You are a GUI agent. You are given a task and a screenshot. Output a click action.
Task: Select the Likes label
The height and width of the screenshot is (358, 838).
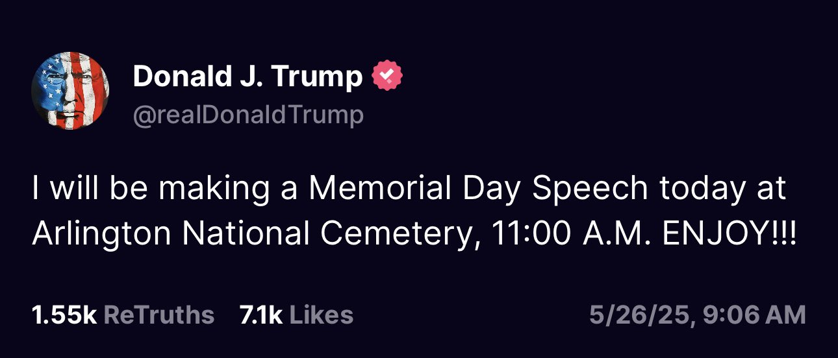tap(321, 315)
